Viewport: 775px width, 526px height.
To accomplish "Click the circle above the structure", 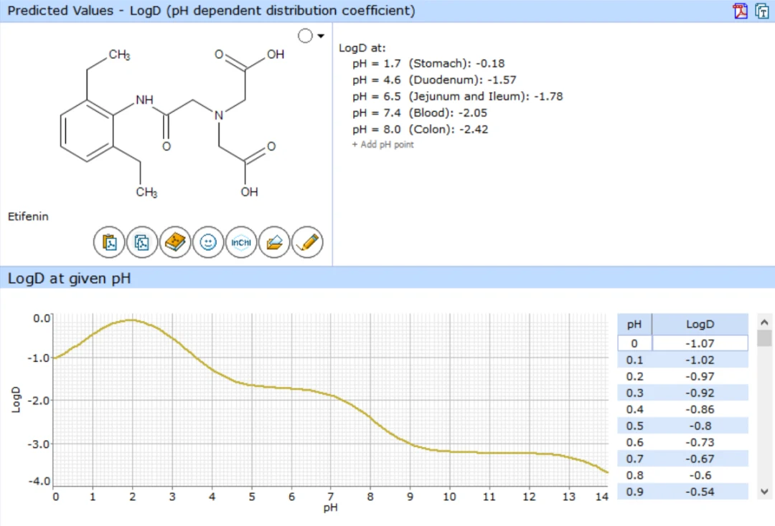I will pyautogui.click(x=306, y=36).
